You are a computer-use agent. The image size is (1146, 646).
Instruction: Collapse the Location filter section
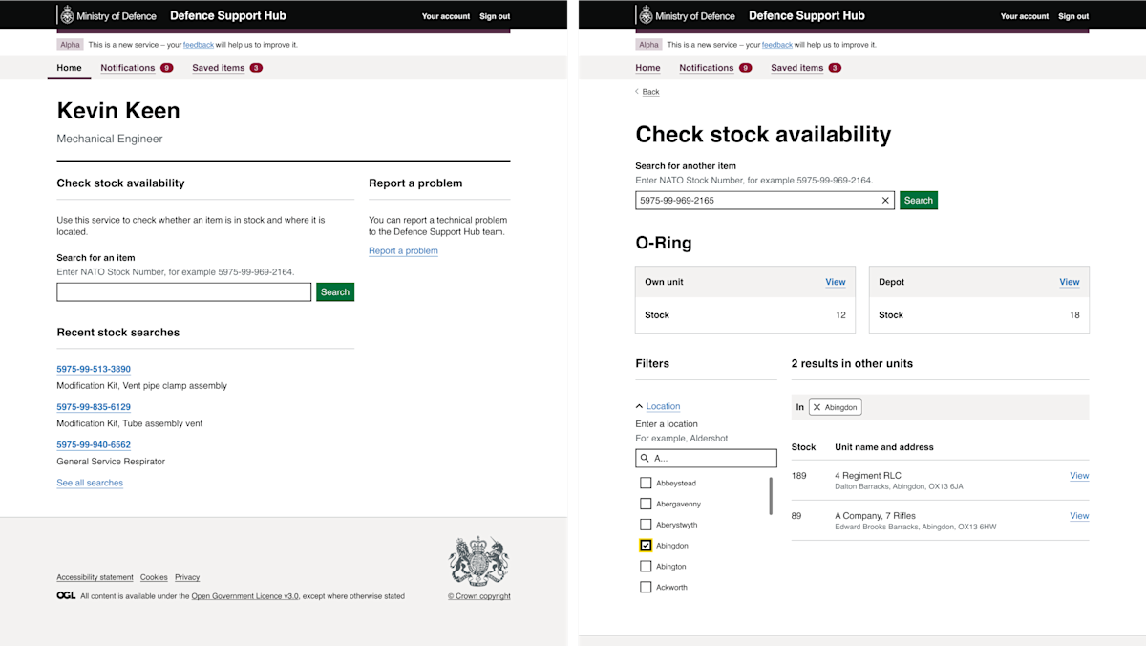(658, 406)
